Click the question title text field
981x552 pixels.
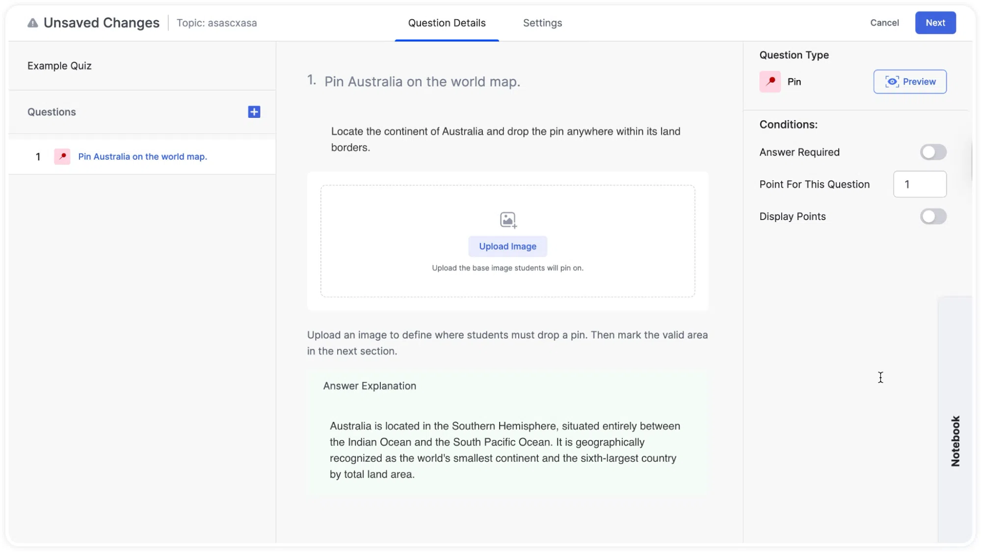[422, 82]
